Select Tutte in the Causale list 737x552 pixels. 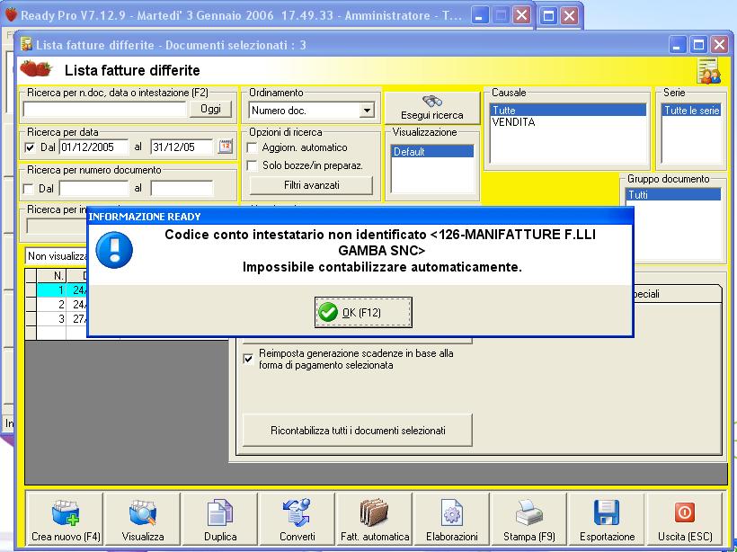coord(568,111)
